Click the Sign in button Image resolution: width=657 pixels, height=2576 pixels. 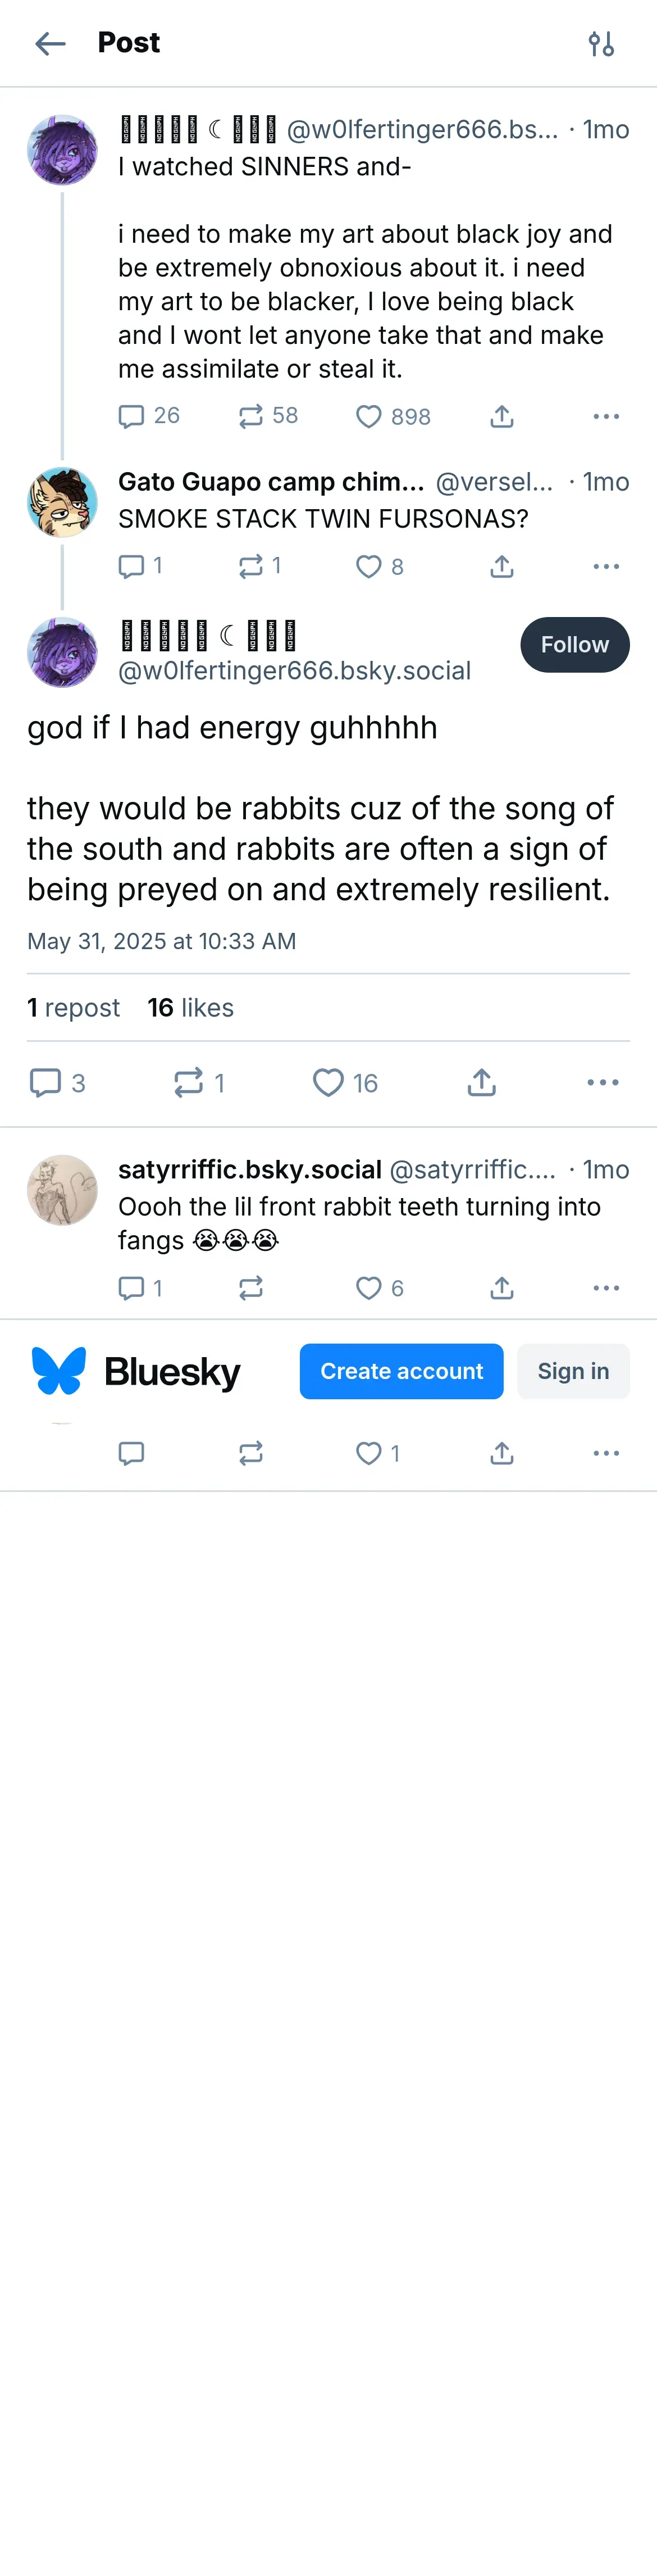pos(573,1371)
